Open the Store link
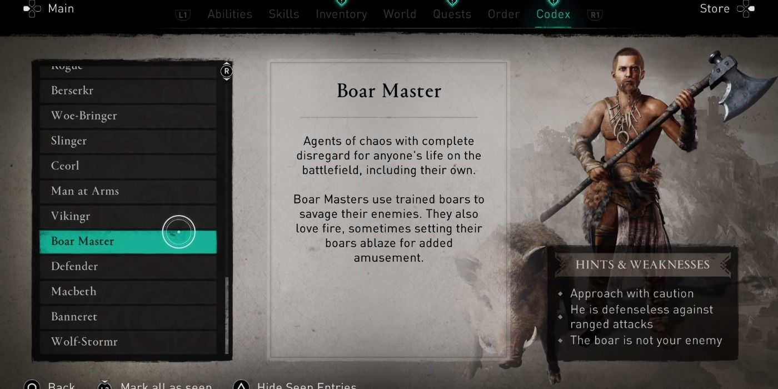This screenshot has height=389, width=778. pos(715,8)
